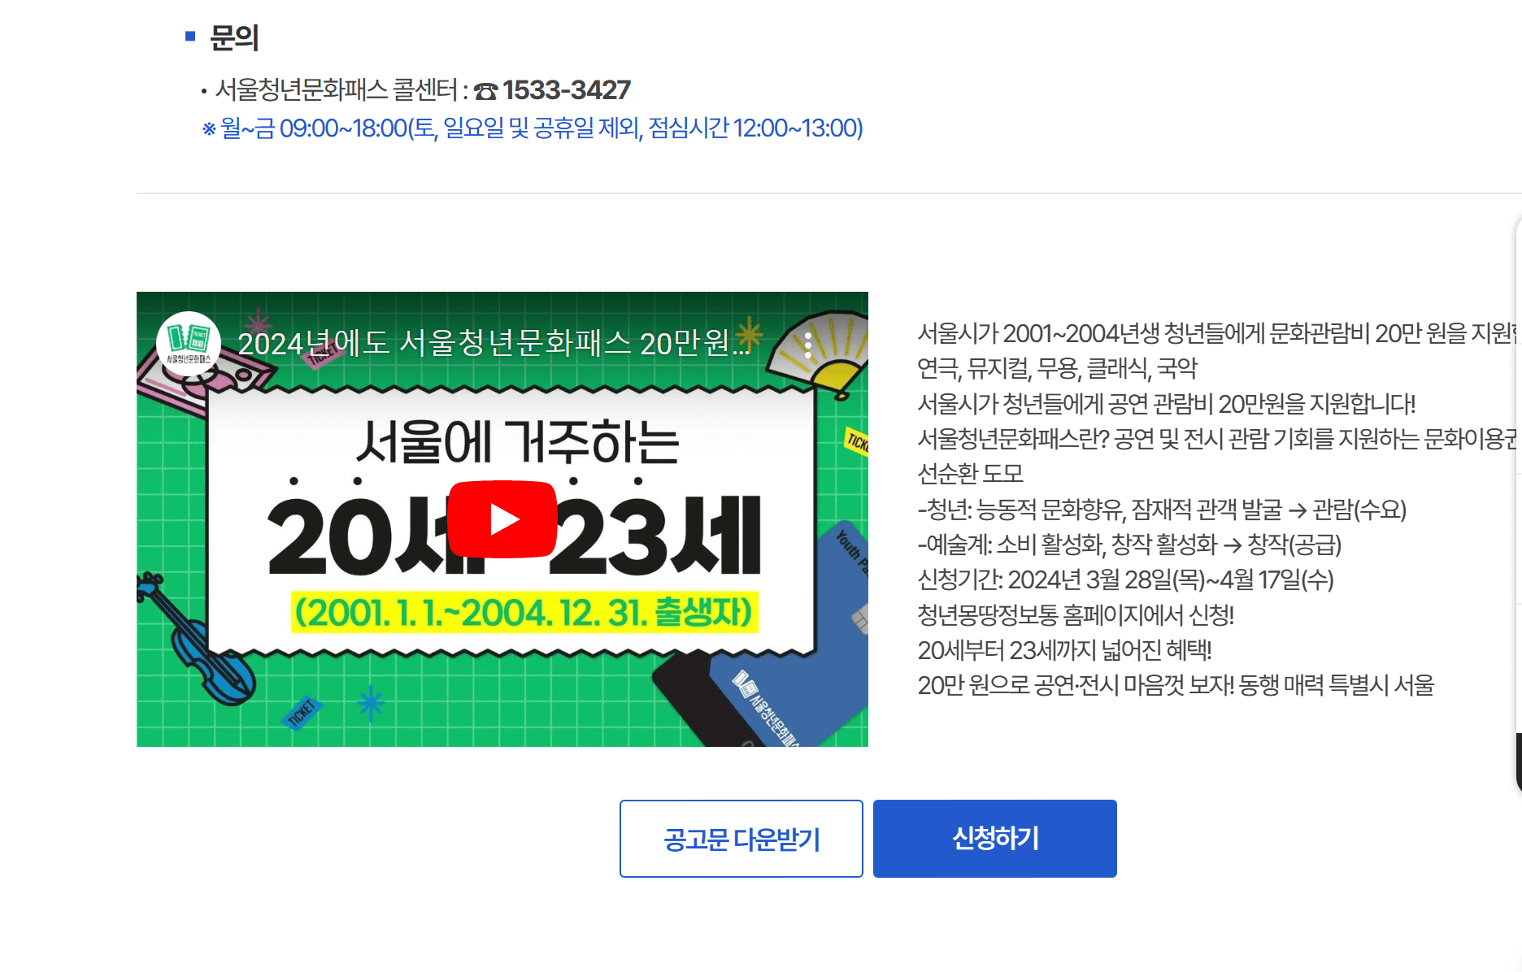1522x972 pixels.
Task: Click the telephone icon beside 1533-3427
Action: pyautogui.click(x=485, y=91)
